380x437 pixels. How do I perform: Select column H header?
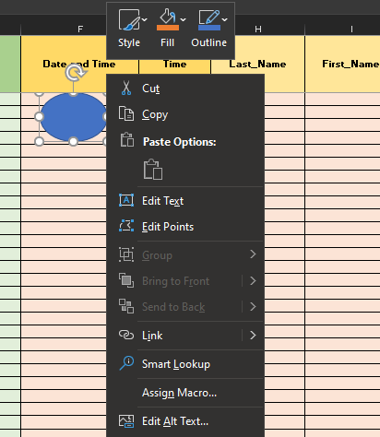(258, 30)
